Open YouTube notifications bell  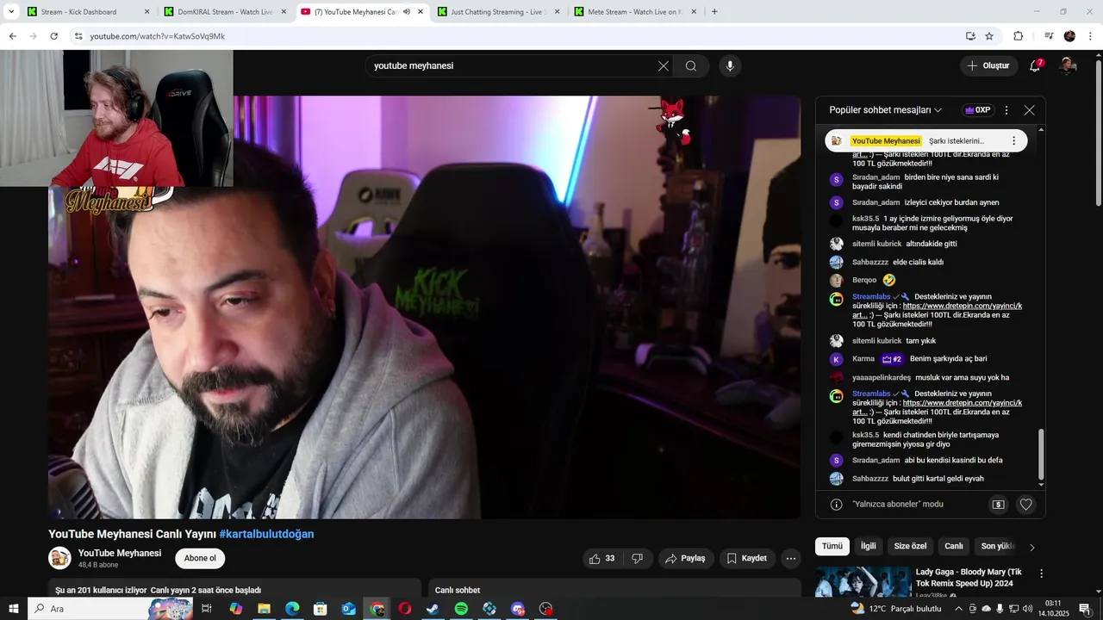pos(1035,65)
